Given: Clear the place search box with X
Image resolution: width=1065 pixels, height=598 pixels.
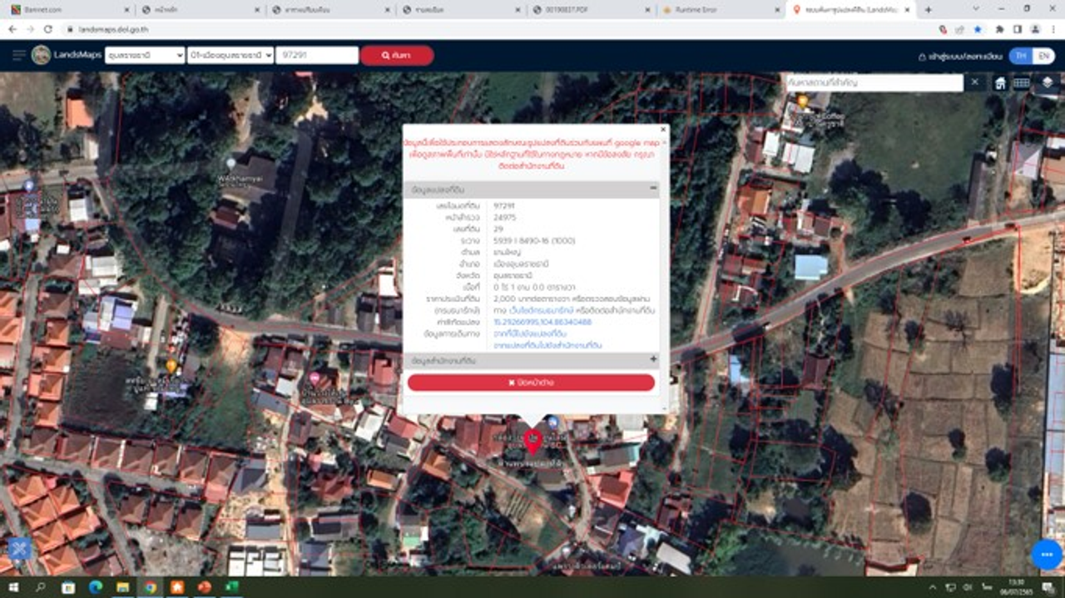Looking at the screenshot, I should coord(974,82).
